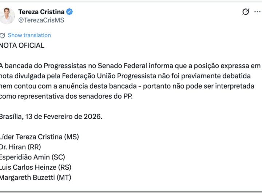Viewport: 262px width, 193px height.
Task: Click the signature line Luis Carlos Heinze (RS)
Action: pos(36,168)
